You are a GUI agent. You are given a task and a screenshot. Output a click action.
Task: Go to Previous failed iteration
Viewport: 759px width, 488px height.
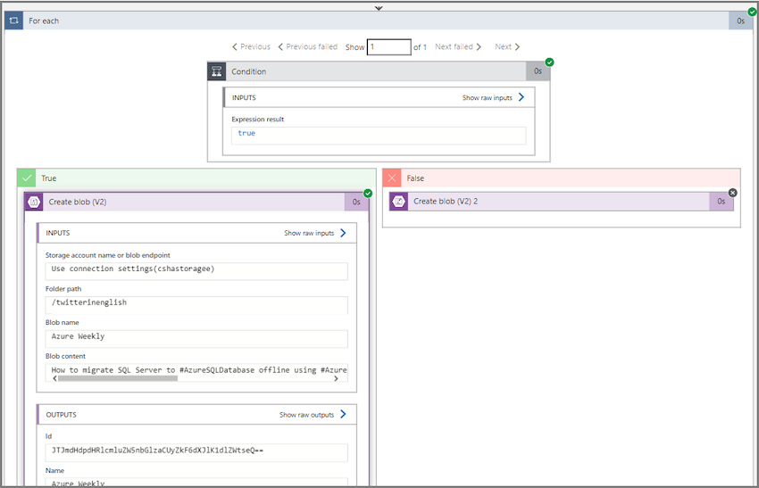307,46
